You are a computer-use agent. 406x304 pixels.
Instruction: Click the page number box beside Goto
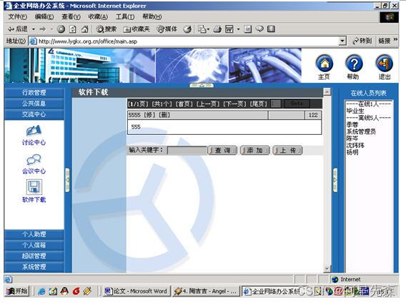(276, 103)
